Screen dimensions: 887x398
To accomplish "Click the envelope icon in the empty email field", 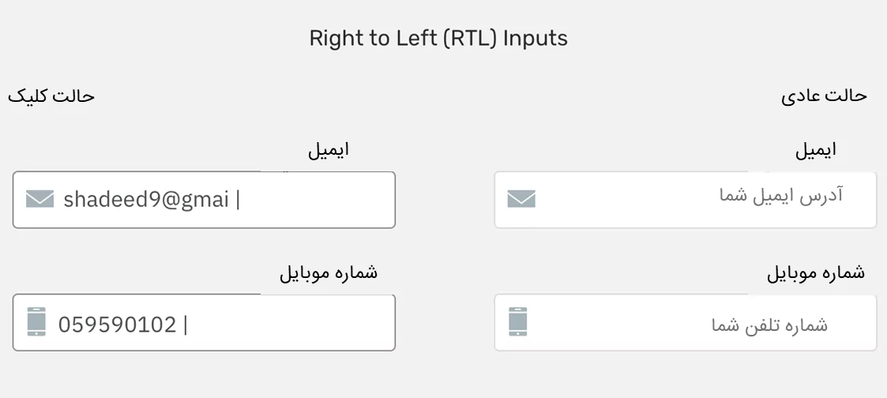I will (x=521, y=199).
